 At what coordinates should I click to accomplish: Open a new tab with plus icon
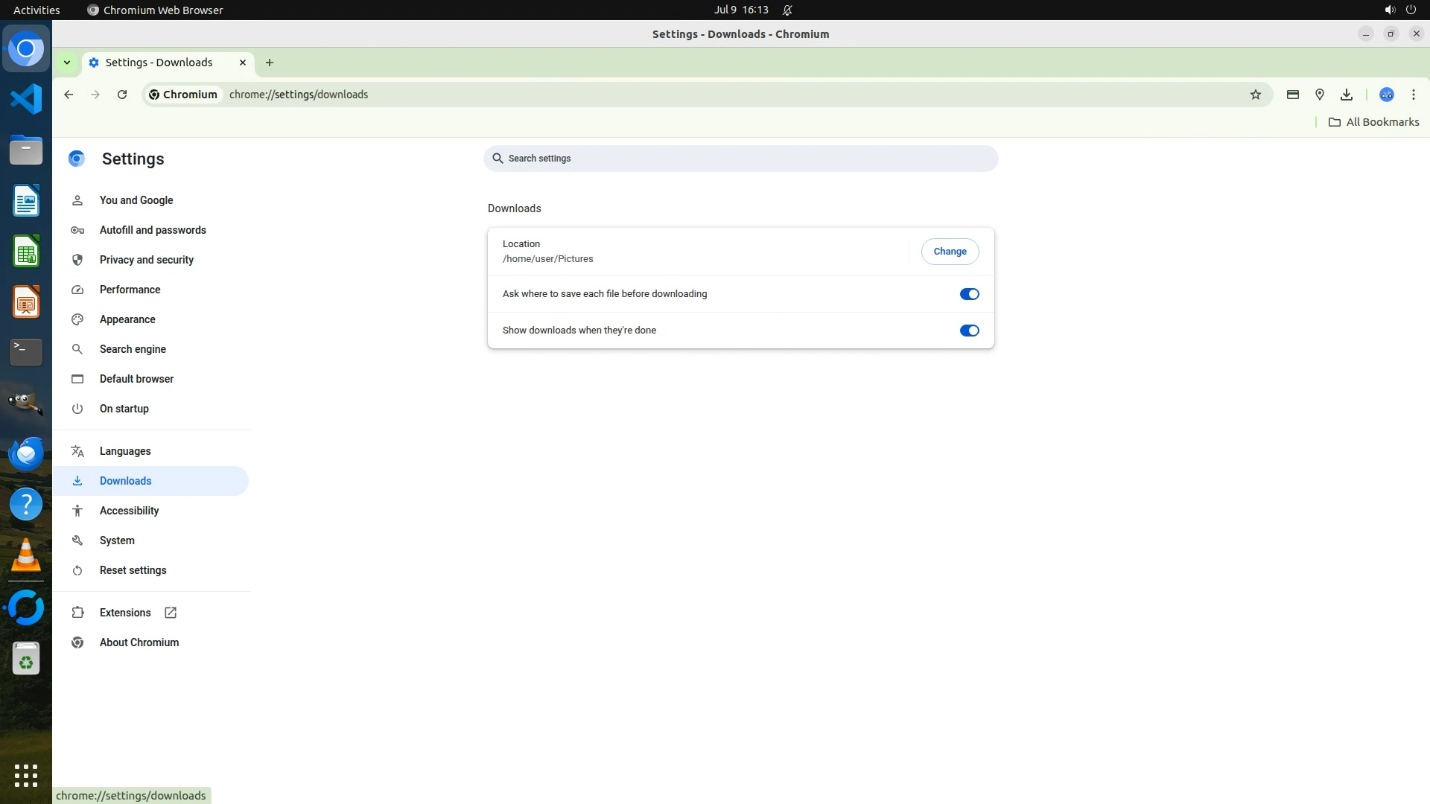coord(270,63)
